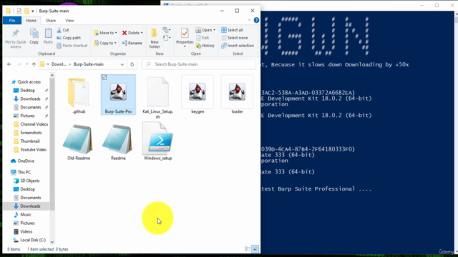Click Burp-Suite-main breadcrumb segment

point(89,64)
